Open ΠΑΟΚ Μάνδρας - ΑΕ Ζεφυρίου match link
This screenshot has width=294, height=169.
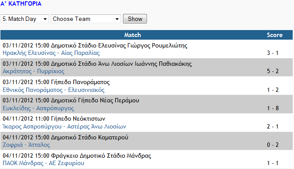coord(43,163)
